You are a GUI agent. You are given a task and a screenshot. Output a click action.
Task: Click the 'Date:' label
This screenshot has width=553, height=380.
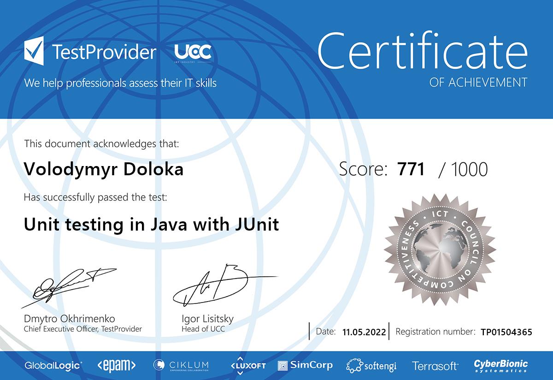click(326, 332)
